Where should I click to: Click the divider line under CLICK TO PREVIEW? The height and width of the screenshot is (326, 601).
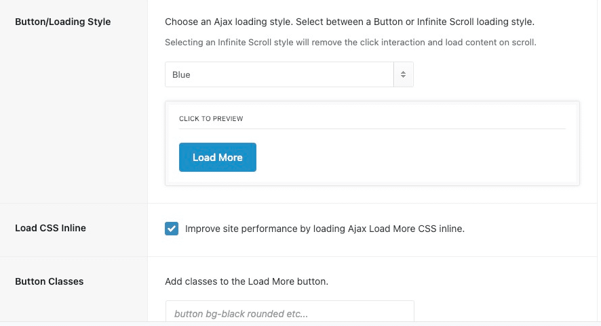(372, 129)
